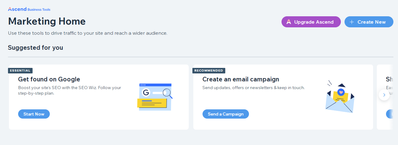
Task: Click the magnifying glass in the SEO graphic
Action: (167, 93)
